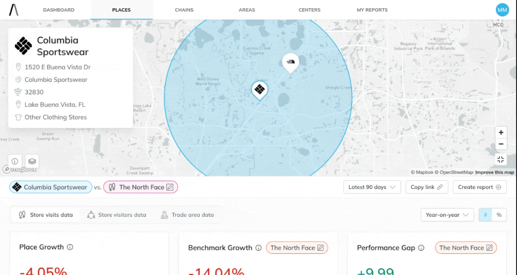Screen dimensions: 517x275
Task: Edit benchmark in Performance Gap North Face chip
Action: coord(490,248)
